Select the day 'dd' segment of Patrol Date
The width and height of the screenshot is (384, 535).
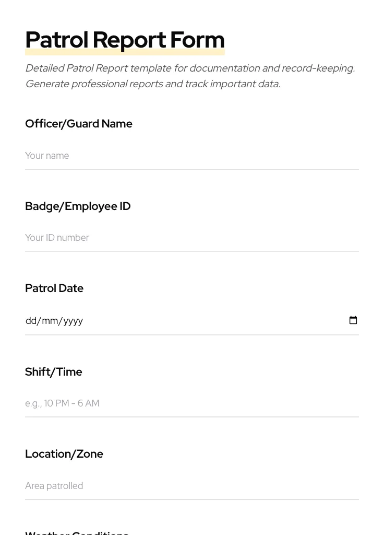point(31,321)
